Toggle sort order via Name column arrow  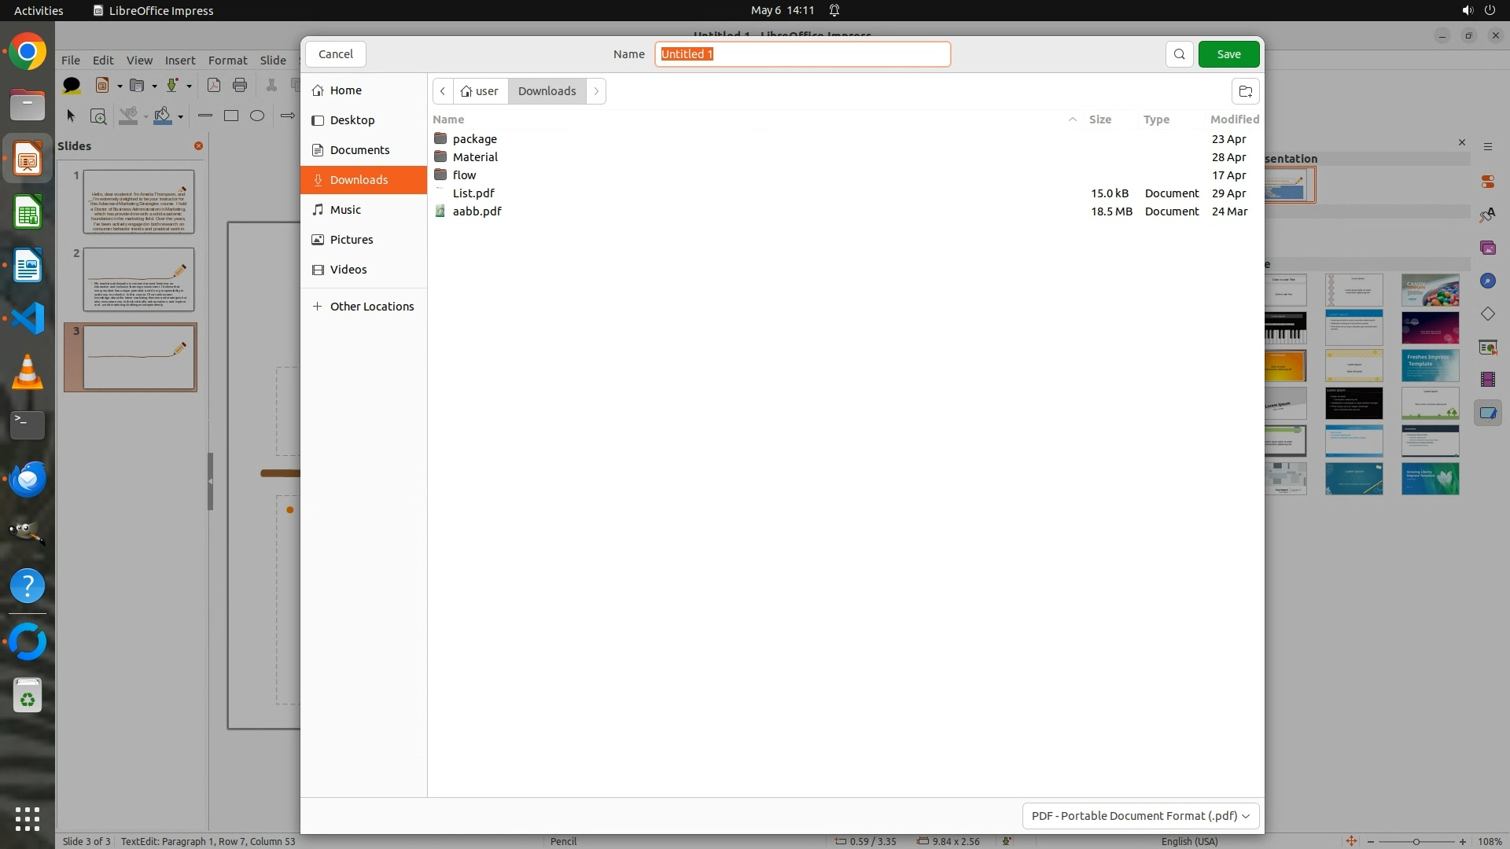click(x=1072, y=119)
